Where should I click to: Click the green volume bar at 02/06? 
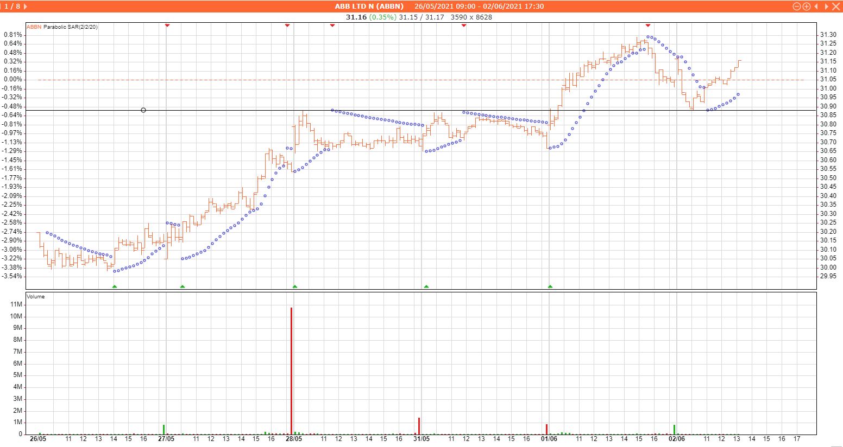[x=674, y=429]
